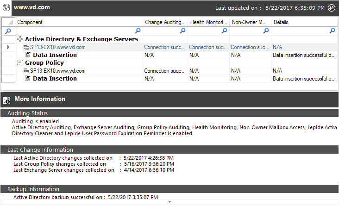The image size is (339, 206).
Task: Click the search icon in Component filter
Action: (138, 31)
